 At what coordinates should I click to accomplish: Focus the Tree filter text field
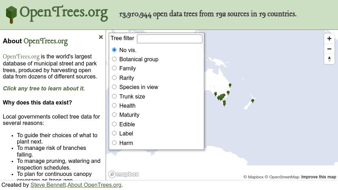tap(170, 39)
